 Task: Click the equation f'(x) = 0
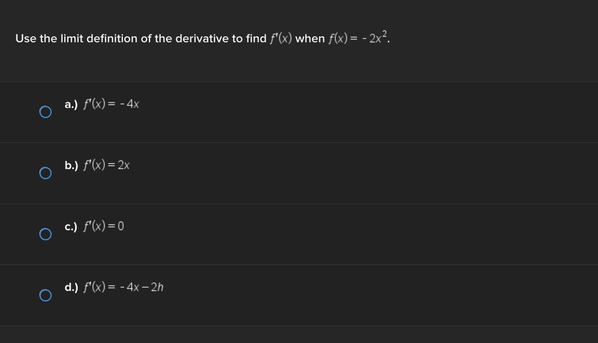click(x=104, y=226)
